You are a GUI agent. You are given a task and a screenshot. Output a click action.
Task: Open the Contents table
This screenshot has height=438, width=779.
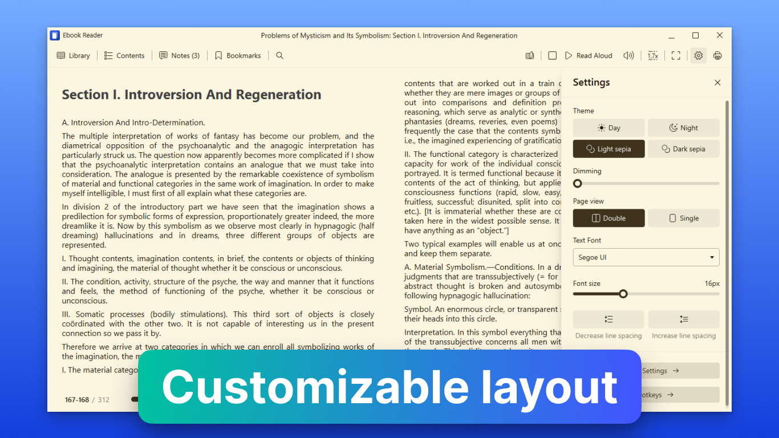pyautogui.click(x=124, y=55)
